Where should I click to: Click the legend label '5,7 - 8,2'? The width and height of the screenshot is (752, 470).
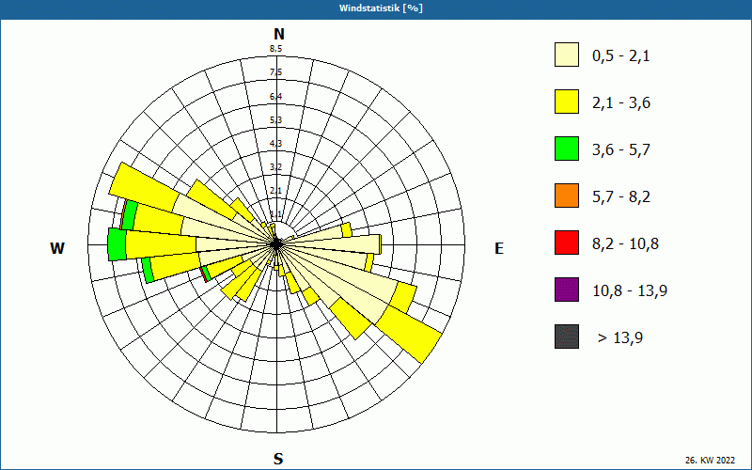[621, 197]
